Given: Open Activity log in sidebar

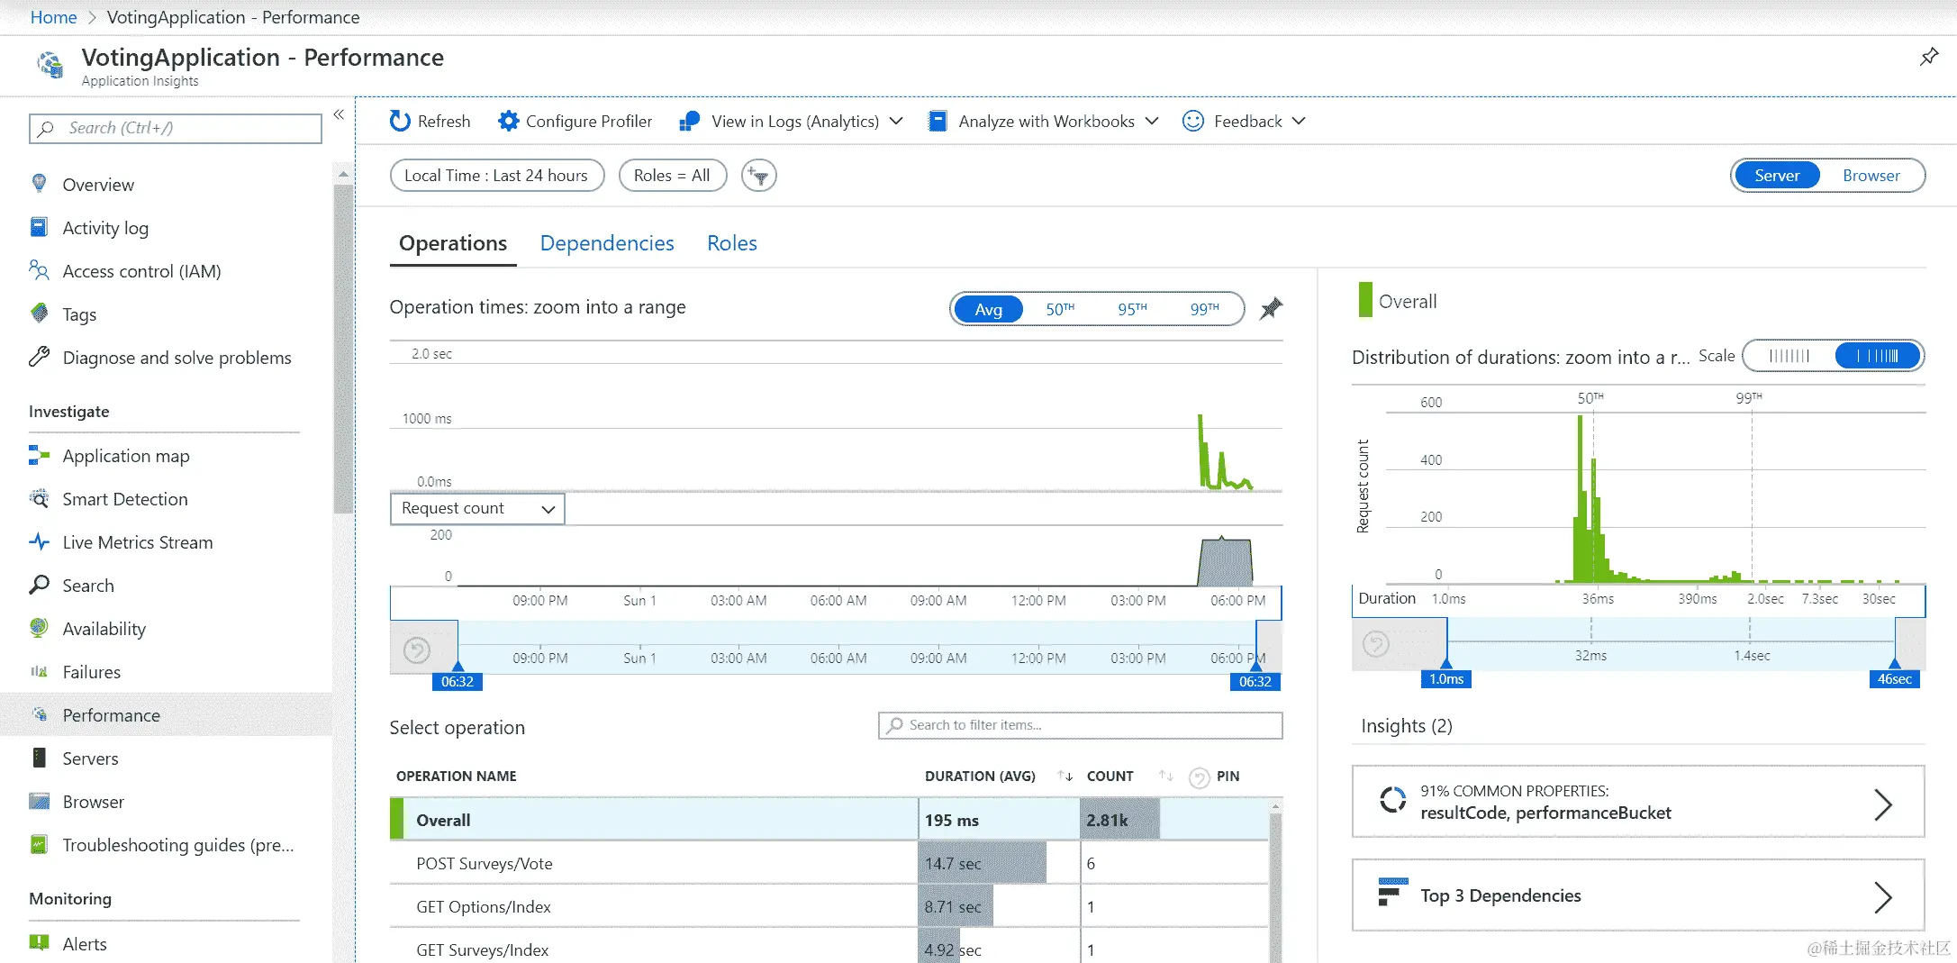Looking at the screenshot, I should click(x=105, y=228).
